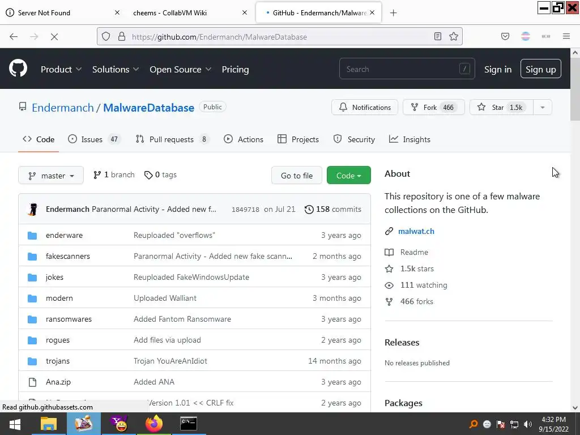Go back with the browser back arrow

(x=14, y=37)
